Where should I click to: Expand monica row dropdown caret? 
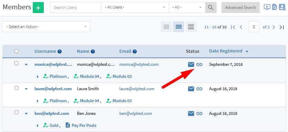[26, 64]
